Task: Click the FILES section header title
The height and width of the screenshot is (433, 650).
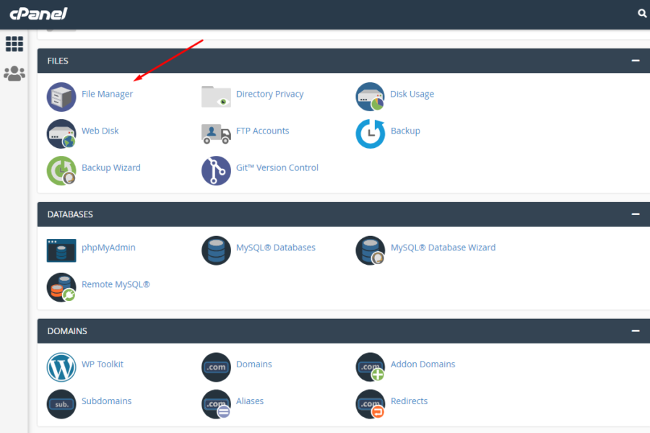Action: coord(58,61)
